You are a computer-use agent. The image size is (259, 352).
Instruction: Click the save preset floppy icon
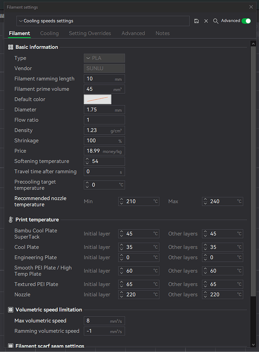[197, 21]
